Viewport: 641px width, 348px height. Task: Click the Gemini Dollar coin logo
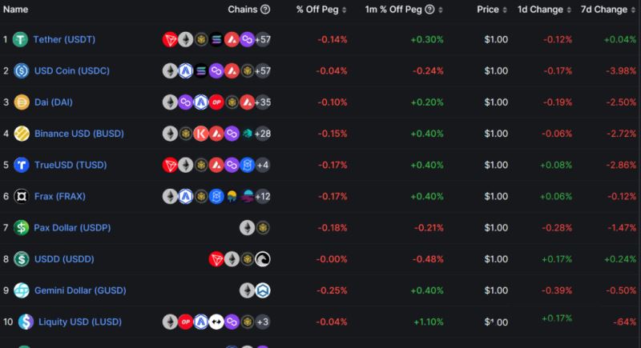click(22, 290)
